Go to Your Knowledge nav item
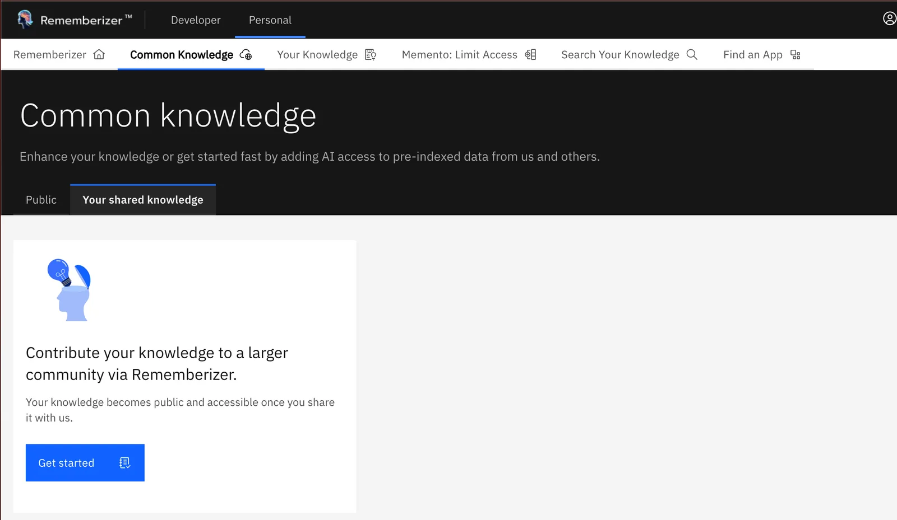 (326, 54)
